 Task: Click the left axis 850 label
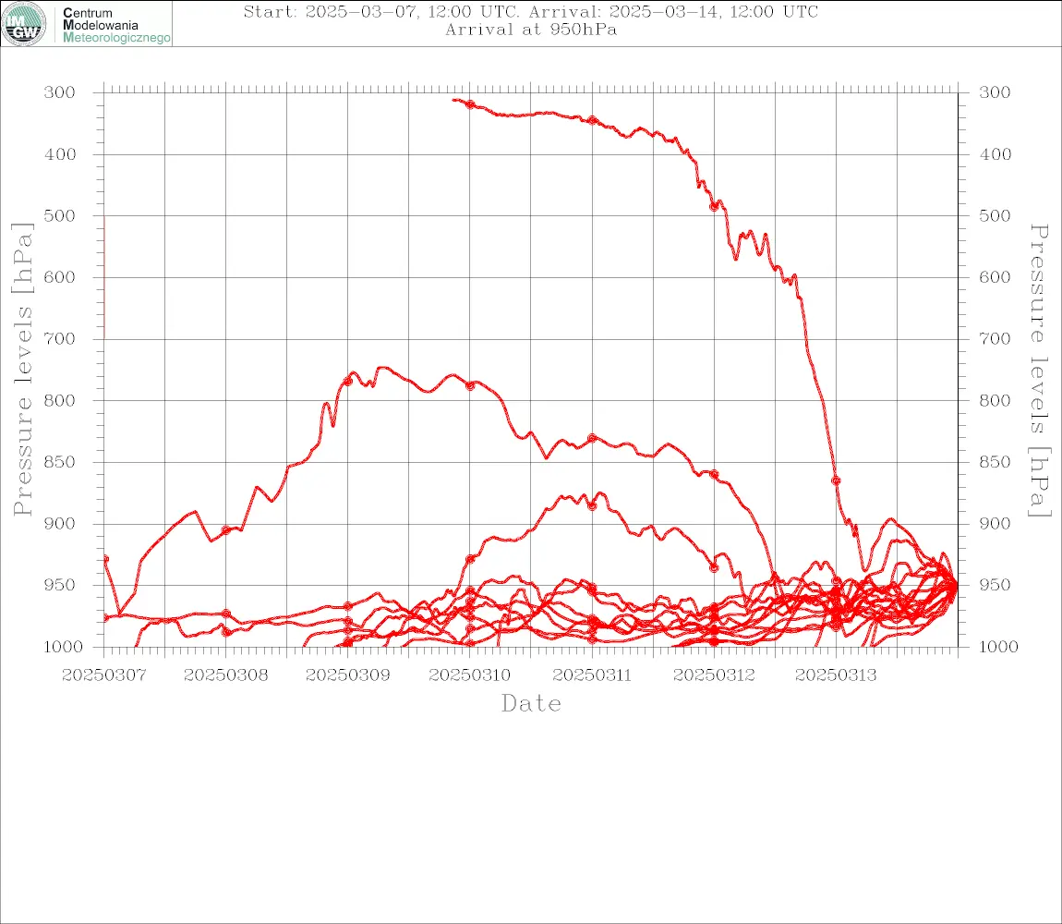[60, 462]
